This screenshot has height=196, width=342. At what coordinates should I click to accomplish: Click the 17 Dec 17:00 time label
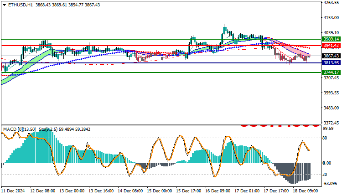point(276,191)
